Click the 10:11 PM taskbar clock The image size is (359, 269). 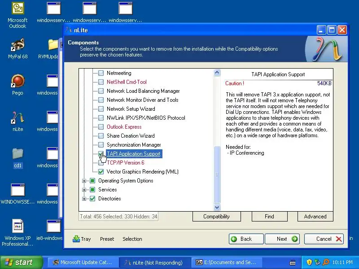342,262
